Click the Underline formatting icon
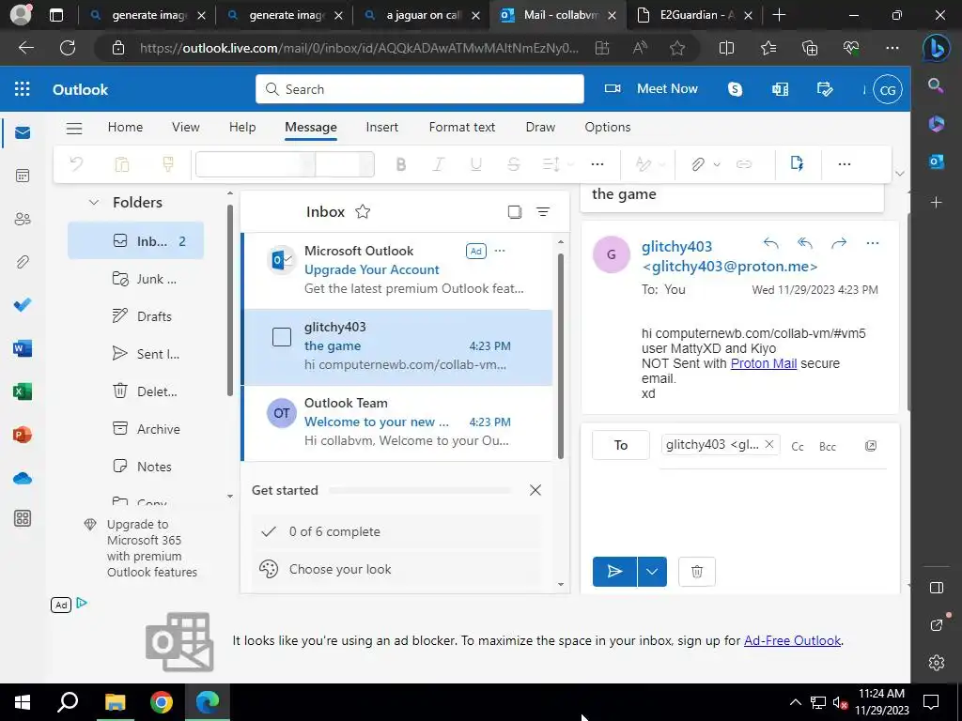The width and height of the screenshot is (962, 721). click(x=475, y=164)
